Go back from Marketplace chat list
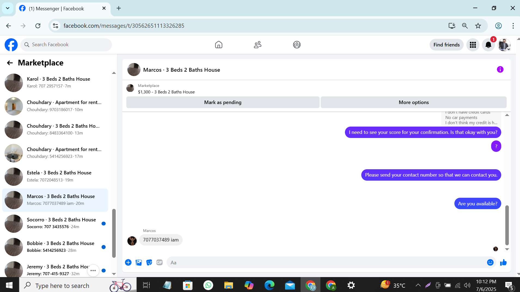Image resolution: width=520 pixels, height=292 pixels. click(x=10, y=63)
